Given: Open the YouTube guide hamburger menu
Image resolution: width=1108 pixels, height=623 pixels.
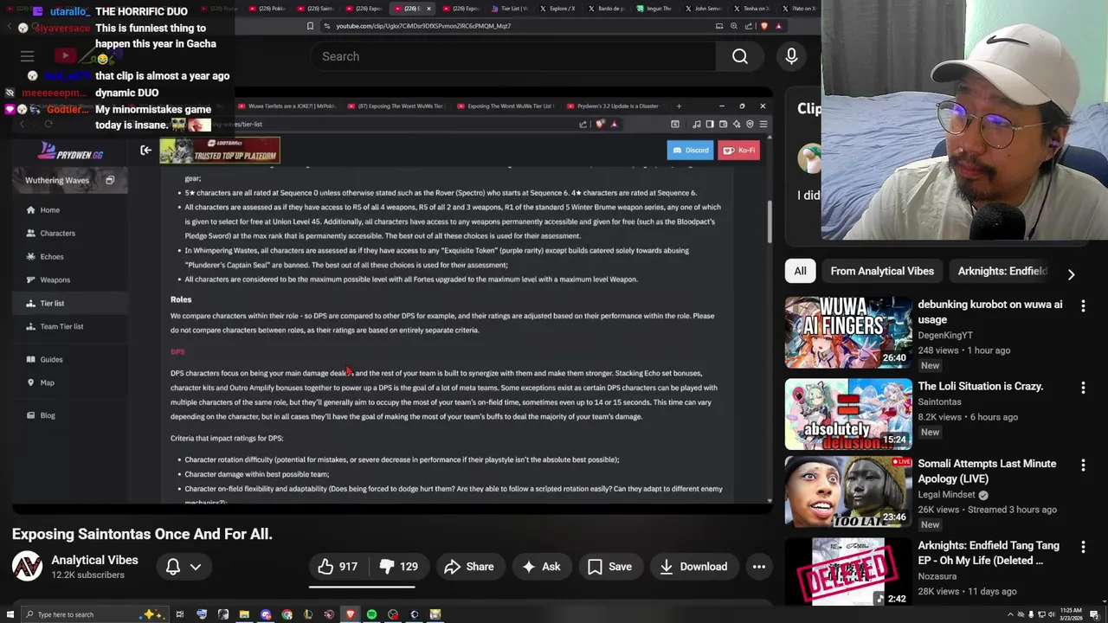Looking at the screenshot, I should 27,56.
